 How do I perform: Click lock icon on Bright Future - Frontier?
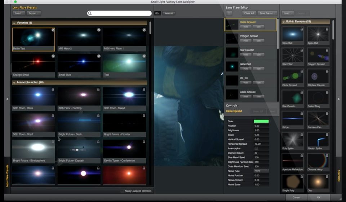[144, 115]
